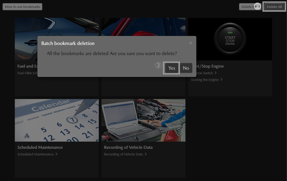The image size is (287, 181).
Task: Select the laptop diagnostic thumbnail image
Action: tap(143, 120)
